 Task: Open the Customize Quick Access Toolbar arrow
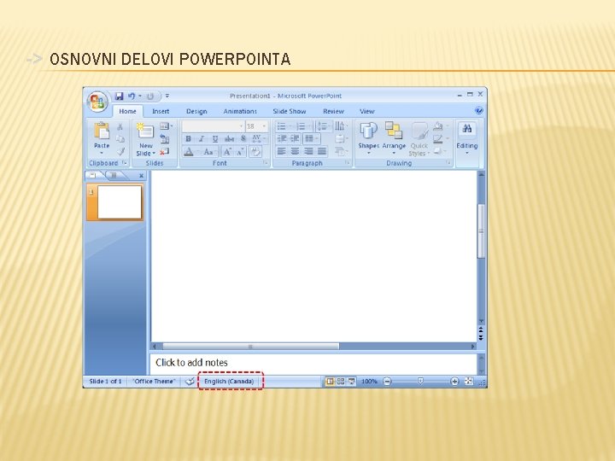tap(167, 96)
